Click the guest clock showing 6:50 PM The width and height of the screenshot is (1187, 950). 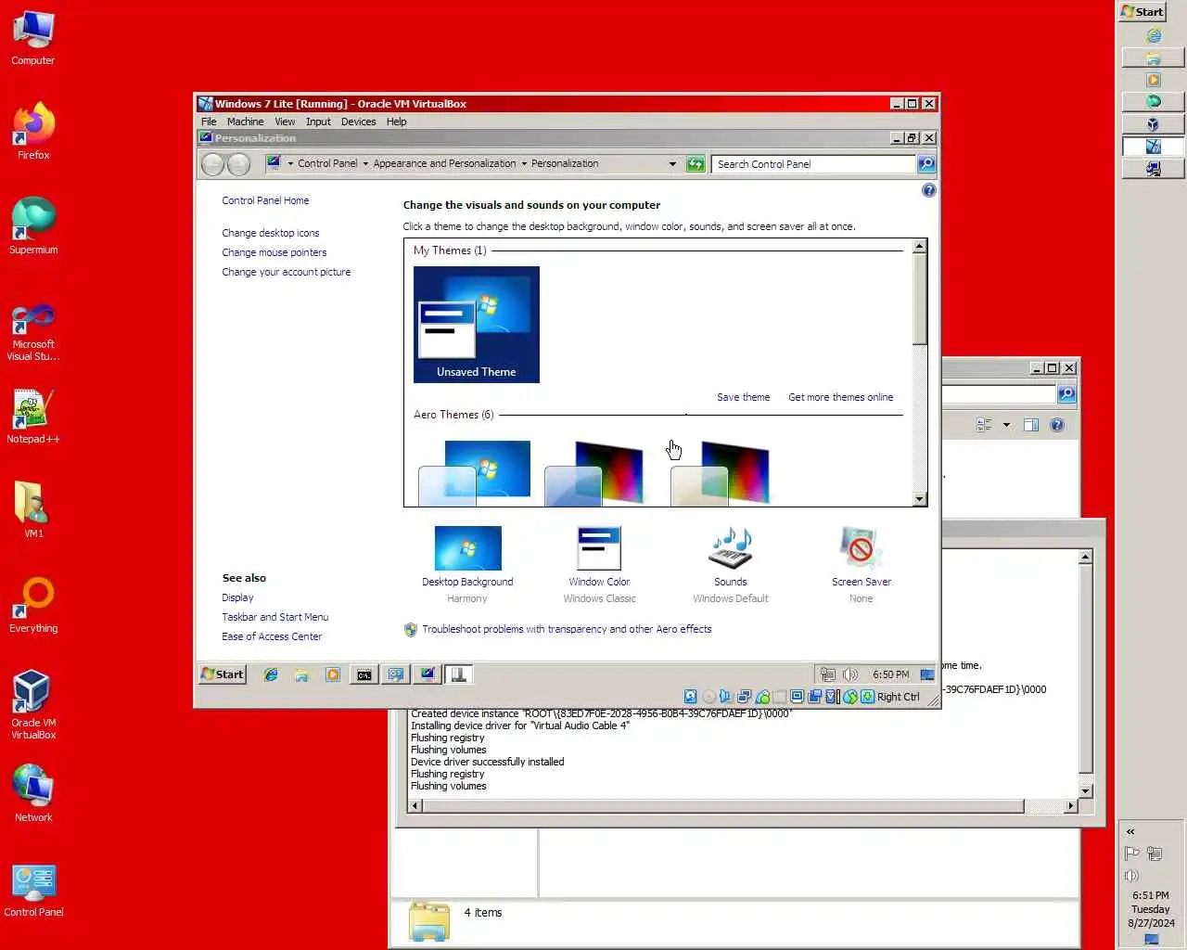point(890,674)
